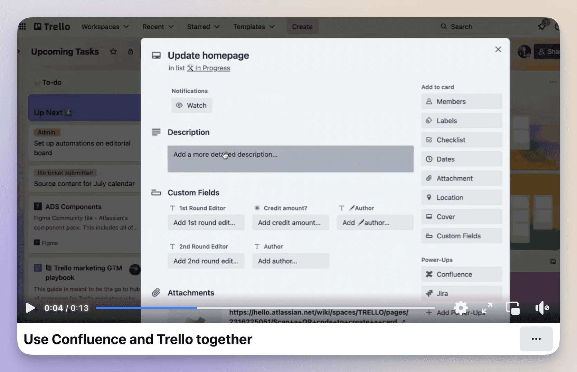Click the Attachments section paperclip icon

156,293
